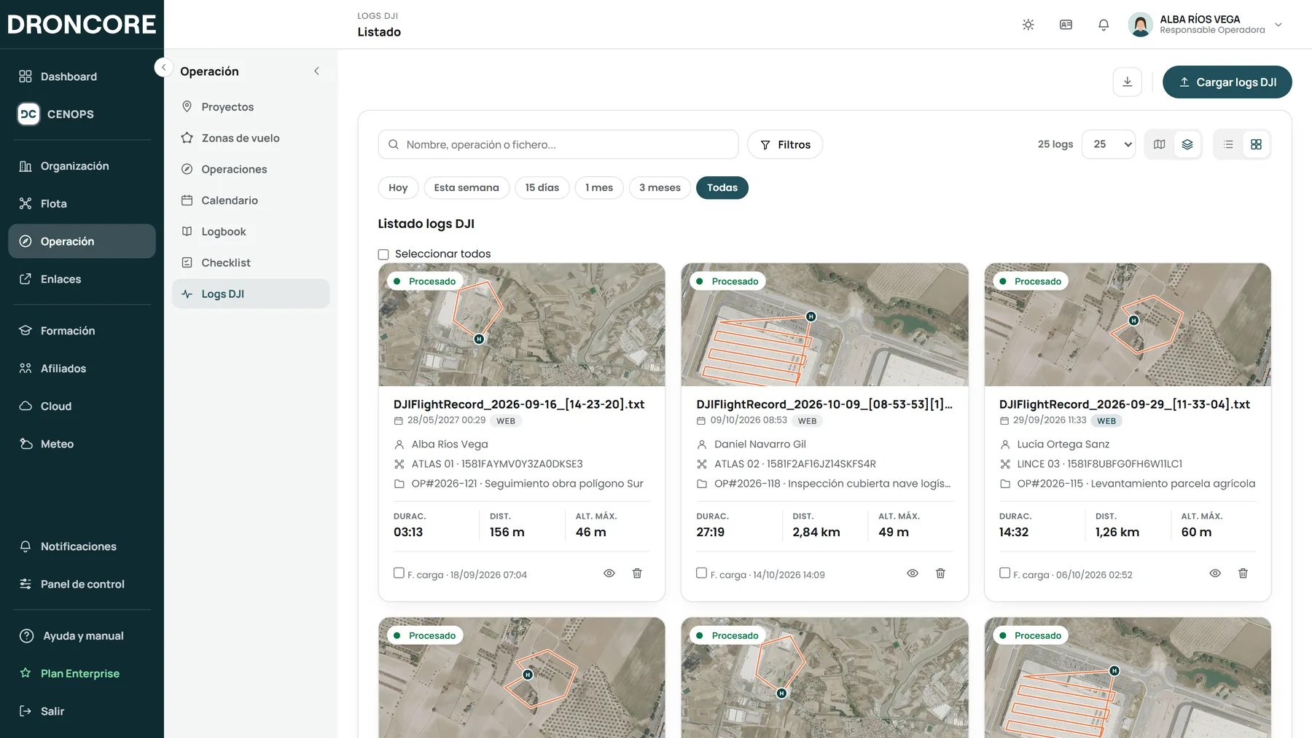Image resolution: width=1312 pixels, height=738 pixels.
Task: Open the notifications bell in header
Action: 1104,25
